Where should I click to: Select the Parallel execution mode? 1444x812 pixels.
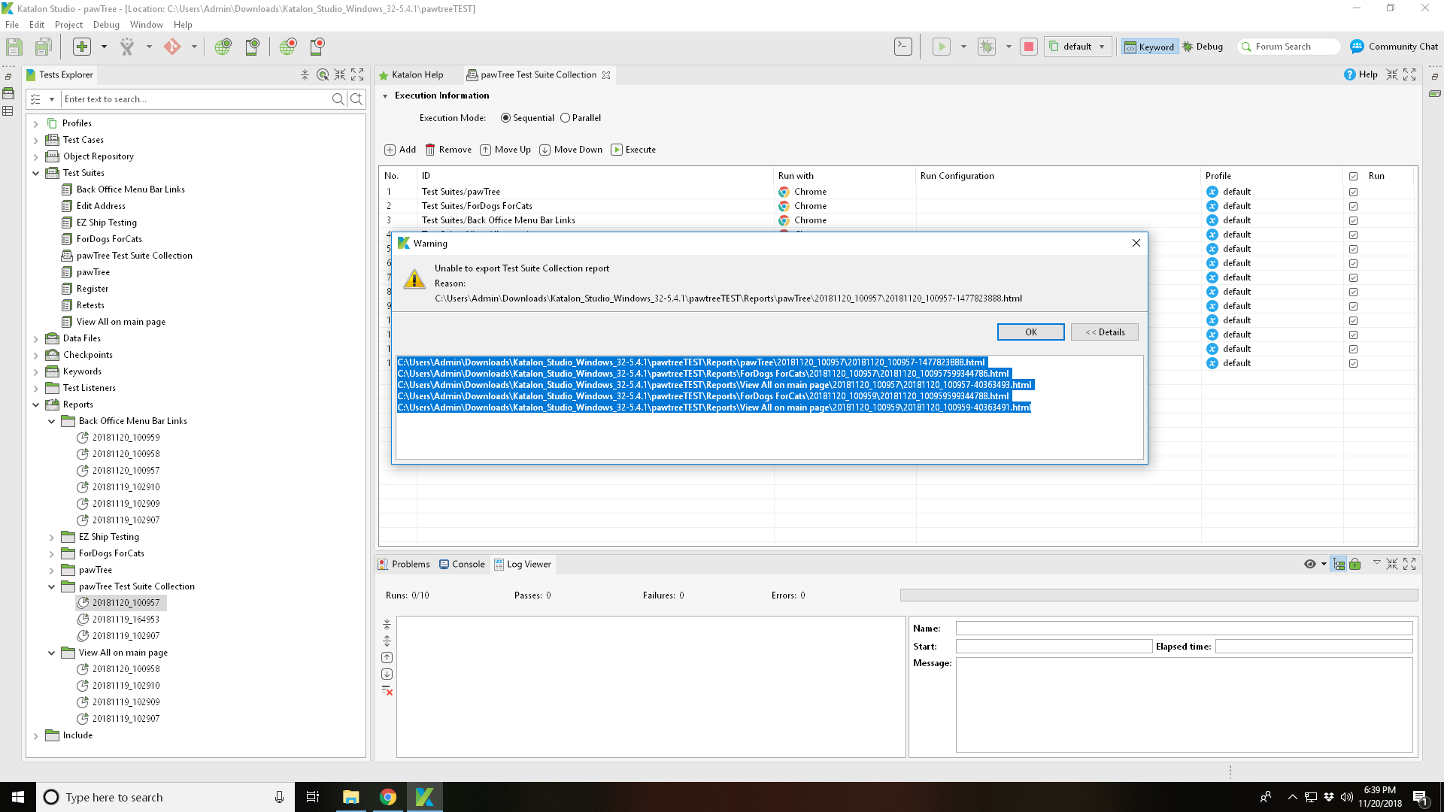click(566, 118)
